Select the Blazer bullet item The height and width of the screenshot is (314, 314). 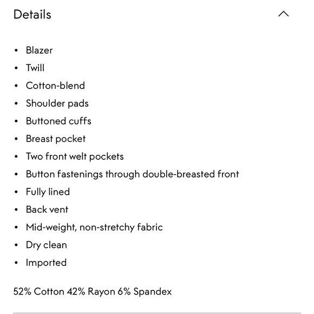click(39, 50)
